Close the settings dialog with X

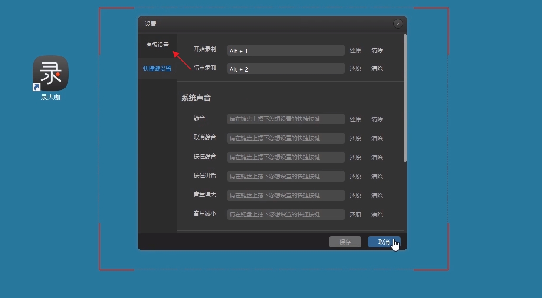click(398, 23)
